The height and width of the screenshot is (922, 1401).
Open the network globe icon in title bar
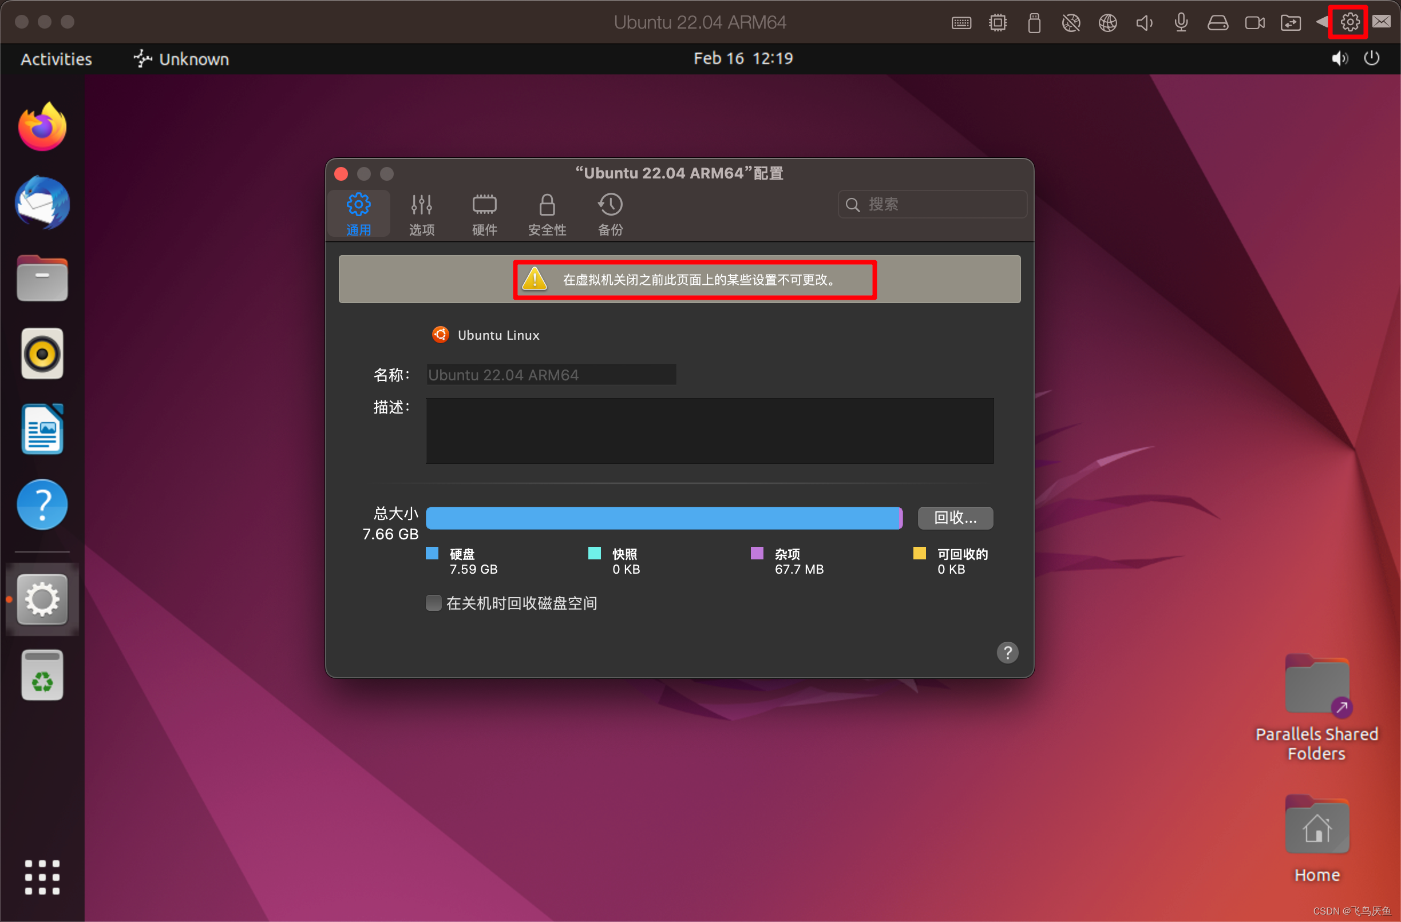[x=1108, y=23]
